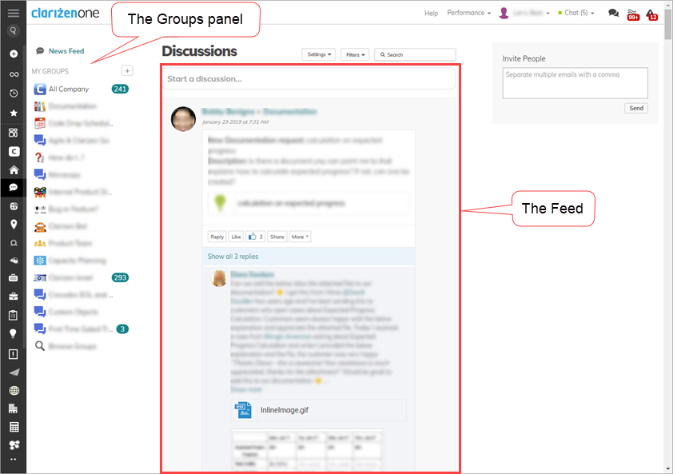This screenshot has width=673, height=474.
Task: Open the lightbulb ideas icon in sidebar
Action: click(14, 333)
